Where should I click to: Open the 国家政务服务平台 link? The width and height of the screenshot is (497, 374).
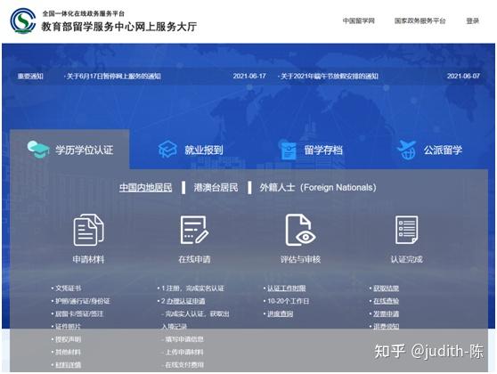pyautogui.click(x=420, y=20)
